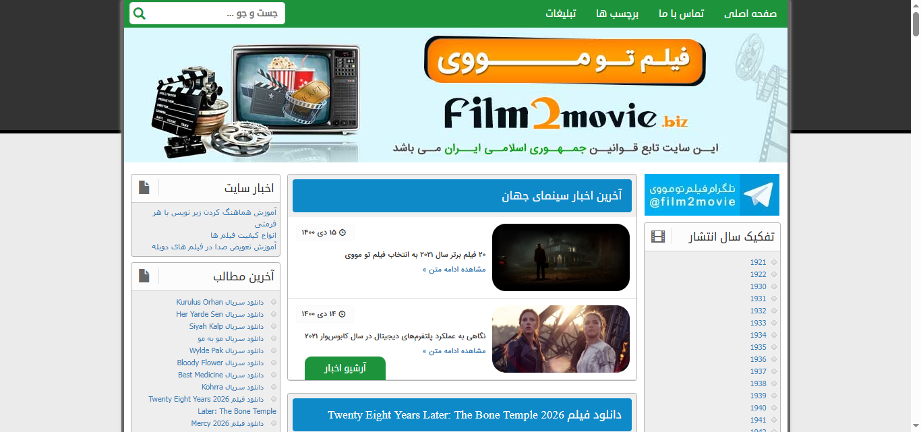This screenshot has height=432, width=921.
Task: Click the document icon beside اخبار سایت
Action: click(x=144, y=187)
